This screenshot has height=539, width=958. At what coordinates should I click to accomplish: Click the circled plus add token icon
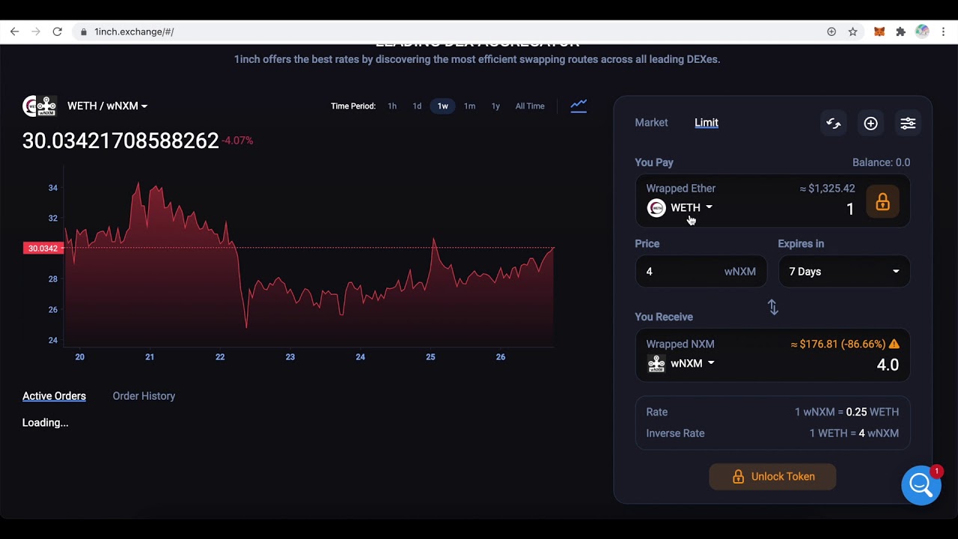point(870,124)
